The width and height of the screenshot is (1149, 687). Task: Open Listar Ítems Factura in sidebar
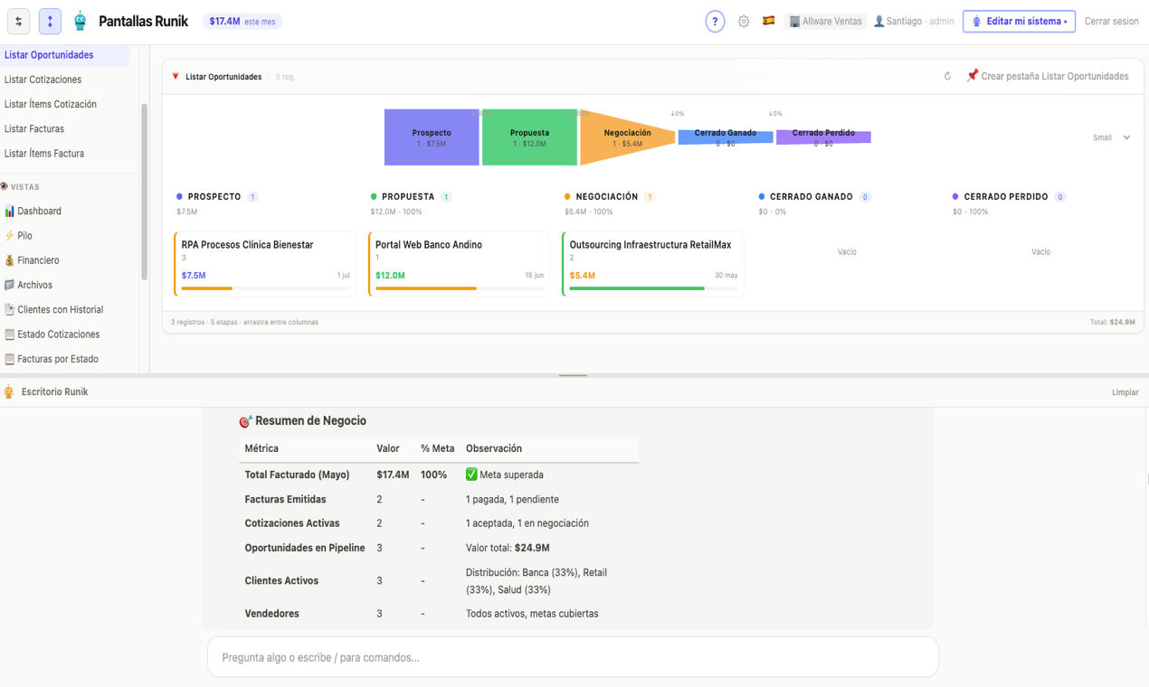point(44,154)
